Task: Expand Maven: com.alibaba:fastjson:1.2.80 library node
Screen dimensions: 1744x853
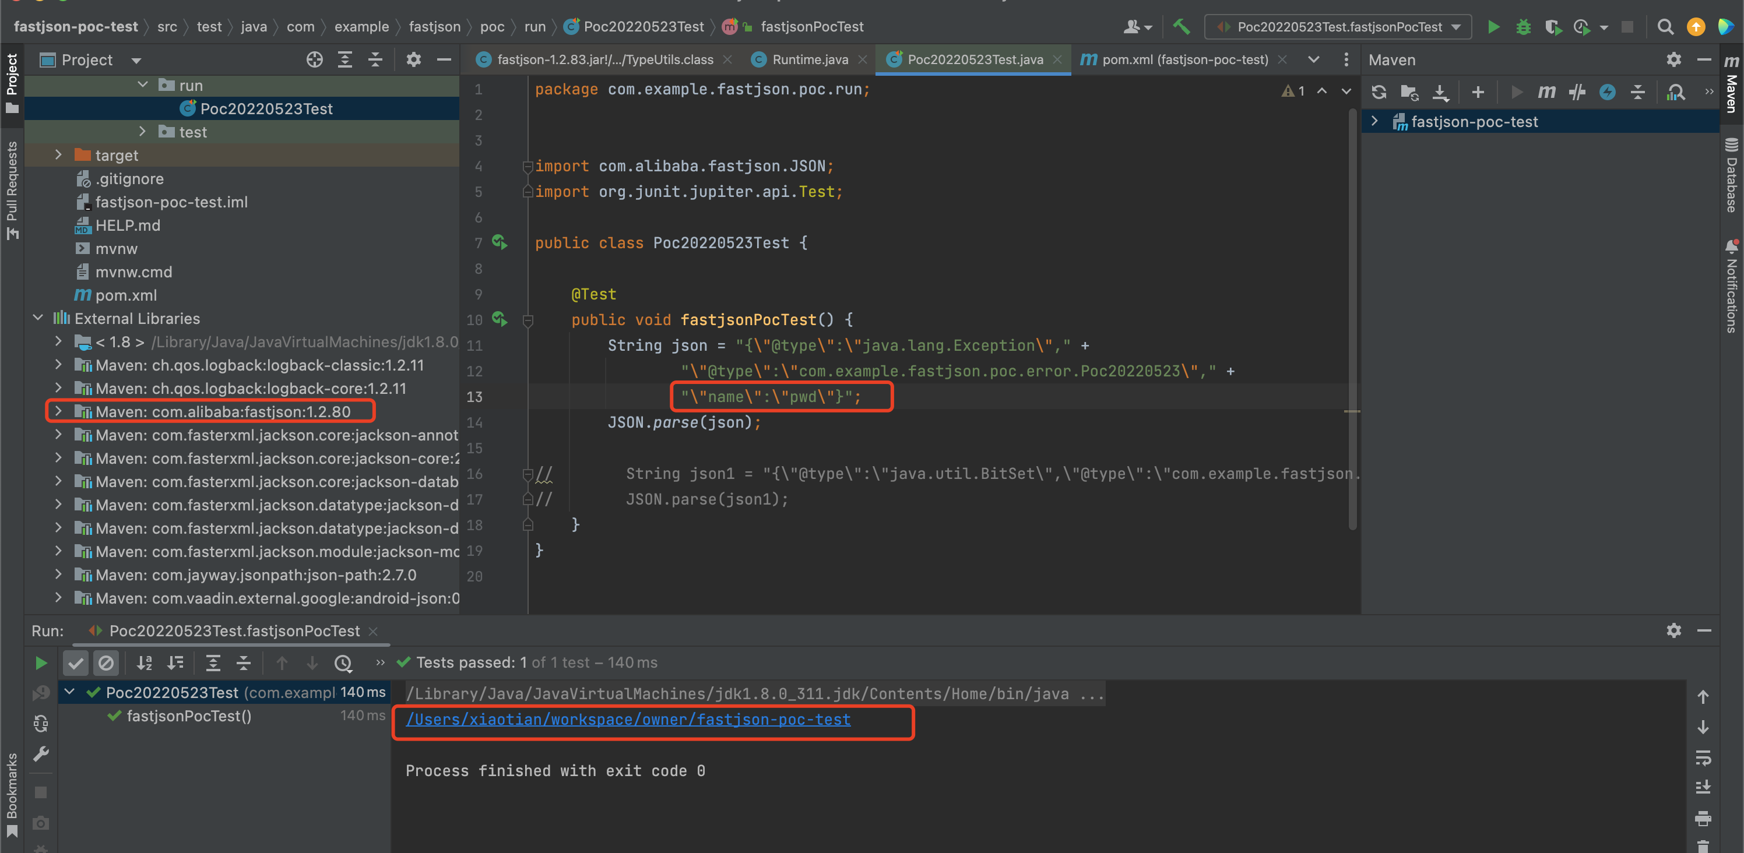Action: (x=58, y=411)
